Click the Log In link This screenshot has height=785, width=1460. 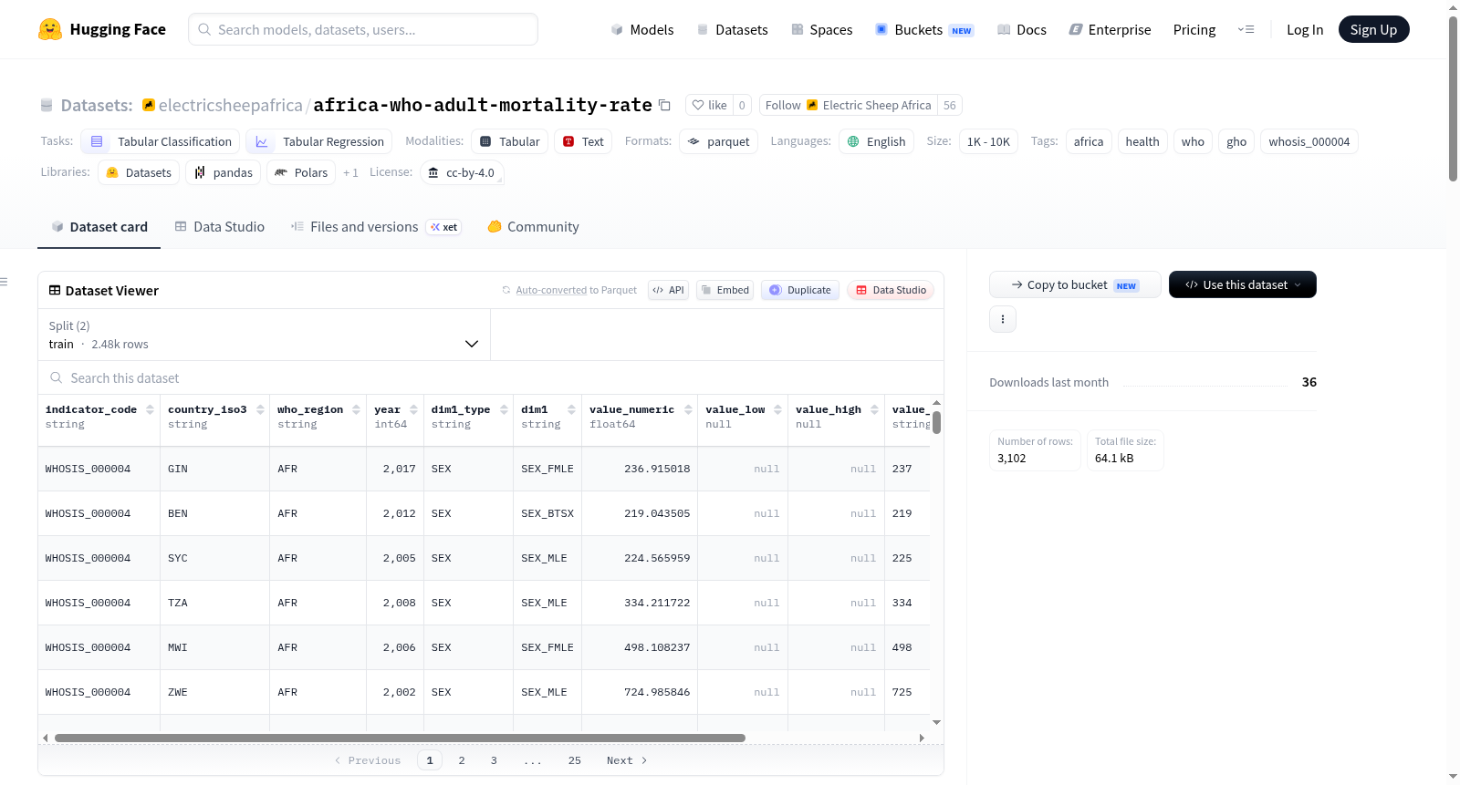coord(1305,29)
